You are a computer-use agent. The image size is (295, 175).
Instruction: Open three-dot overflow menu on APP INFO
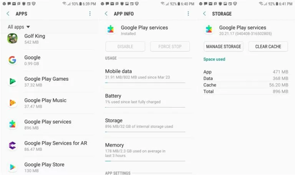coord(188,13)
